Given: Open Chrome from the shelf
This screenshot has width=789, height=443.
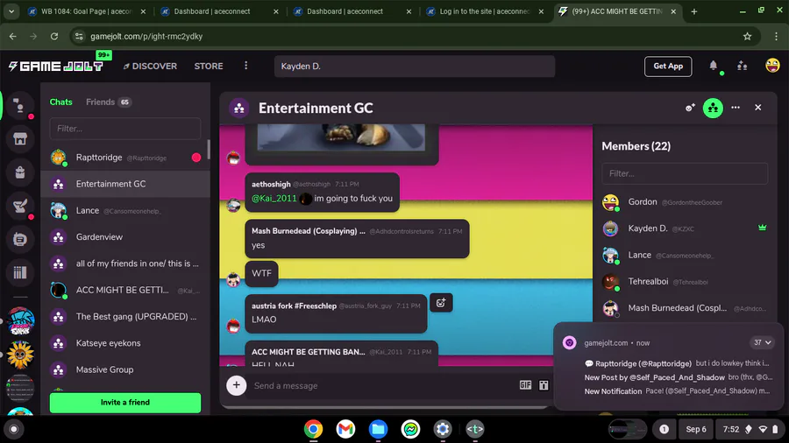Looking at the screenshot, I should tap(313, 429).
